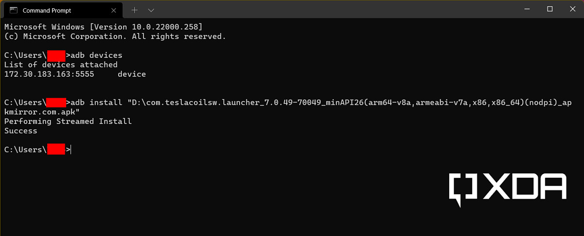Click 'Performing Streamed Install' output line

(68, 121)
